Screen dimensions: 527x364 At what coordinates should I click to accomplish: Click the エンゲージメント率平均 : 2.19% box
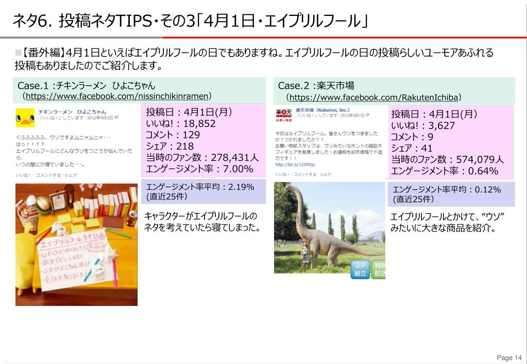tap(203, 192)
